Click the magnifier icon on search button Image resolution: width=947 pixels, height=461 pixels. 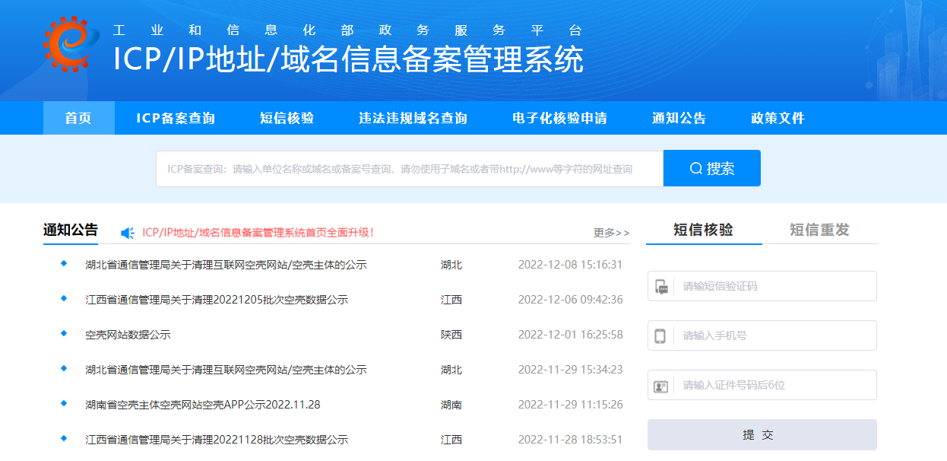(695, 169)
